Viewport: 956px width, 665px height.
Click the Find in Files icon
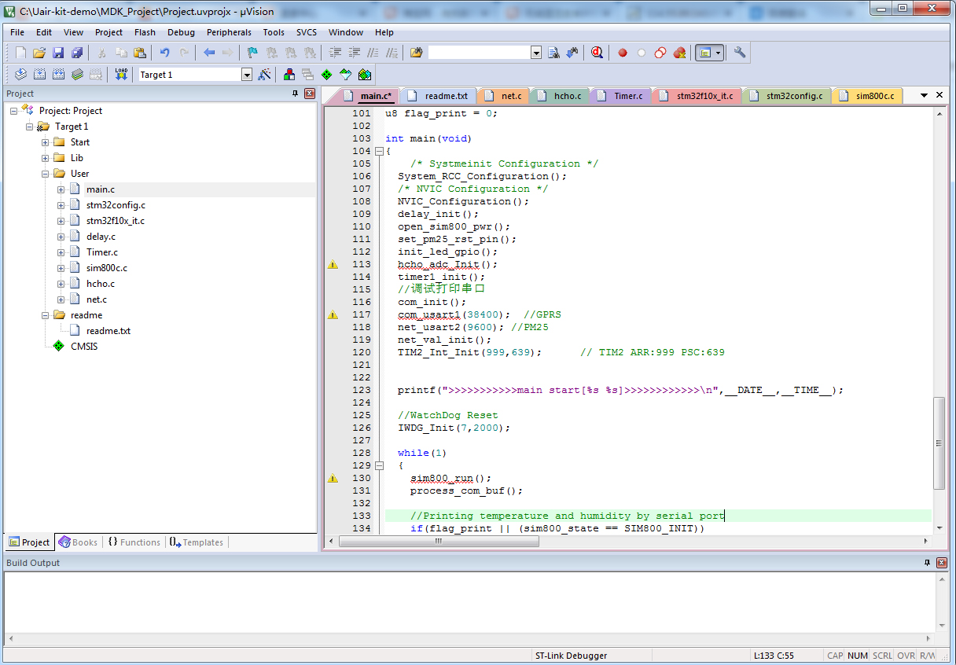coord(416,53)
